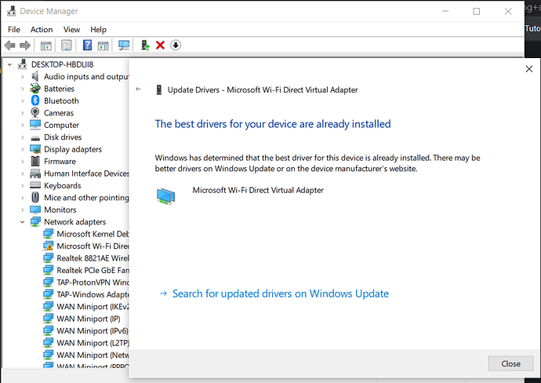This screenshot has width=541, height=383.
Task: Maximize the Device Manager window
Action: (477, 12)
